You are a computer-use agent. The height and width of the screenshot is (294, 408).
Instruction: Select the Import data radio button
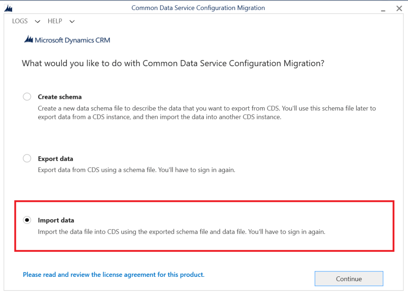click(x=27, y=220)
